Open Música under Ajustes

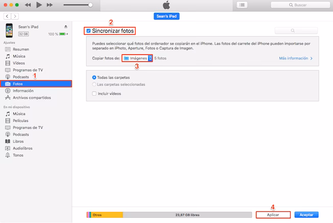tap(36, 56)
